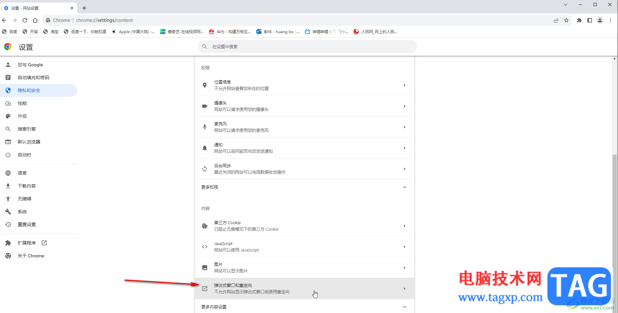Open 麦克风 permission settings
This screenshot has width=618, height=313.
coord(304,127)
